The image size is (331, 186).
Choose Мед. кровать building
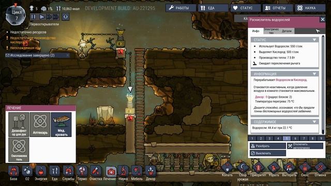(x=61, y=125)
